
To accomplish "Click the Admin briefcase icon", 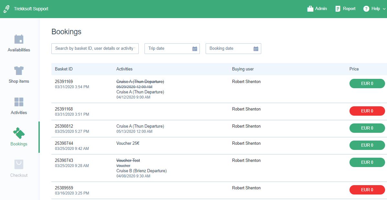I will [x=310, y=9].
